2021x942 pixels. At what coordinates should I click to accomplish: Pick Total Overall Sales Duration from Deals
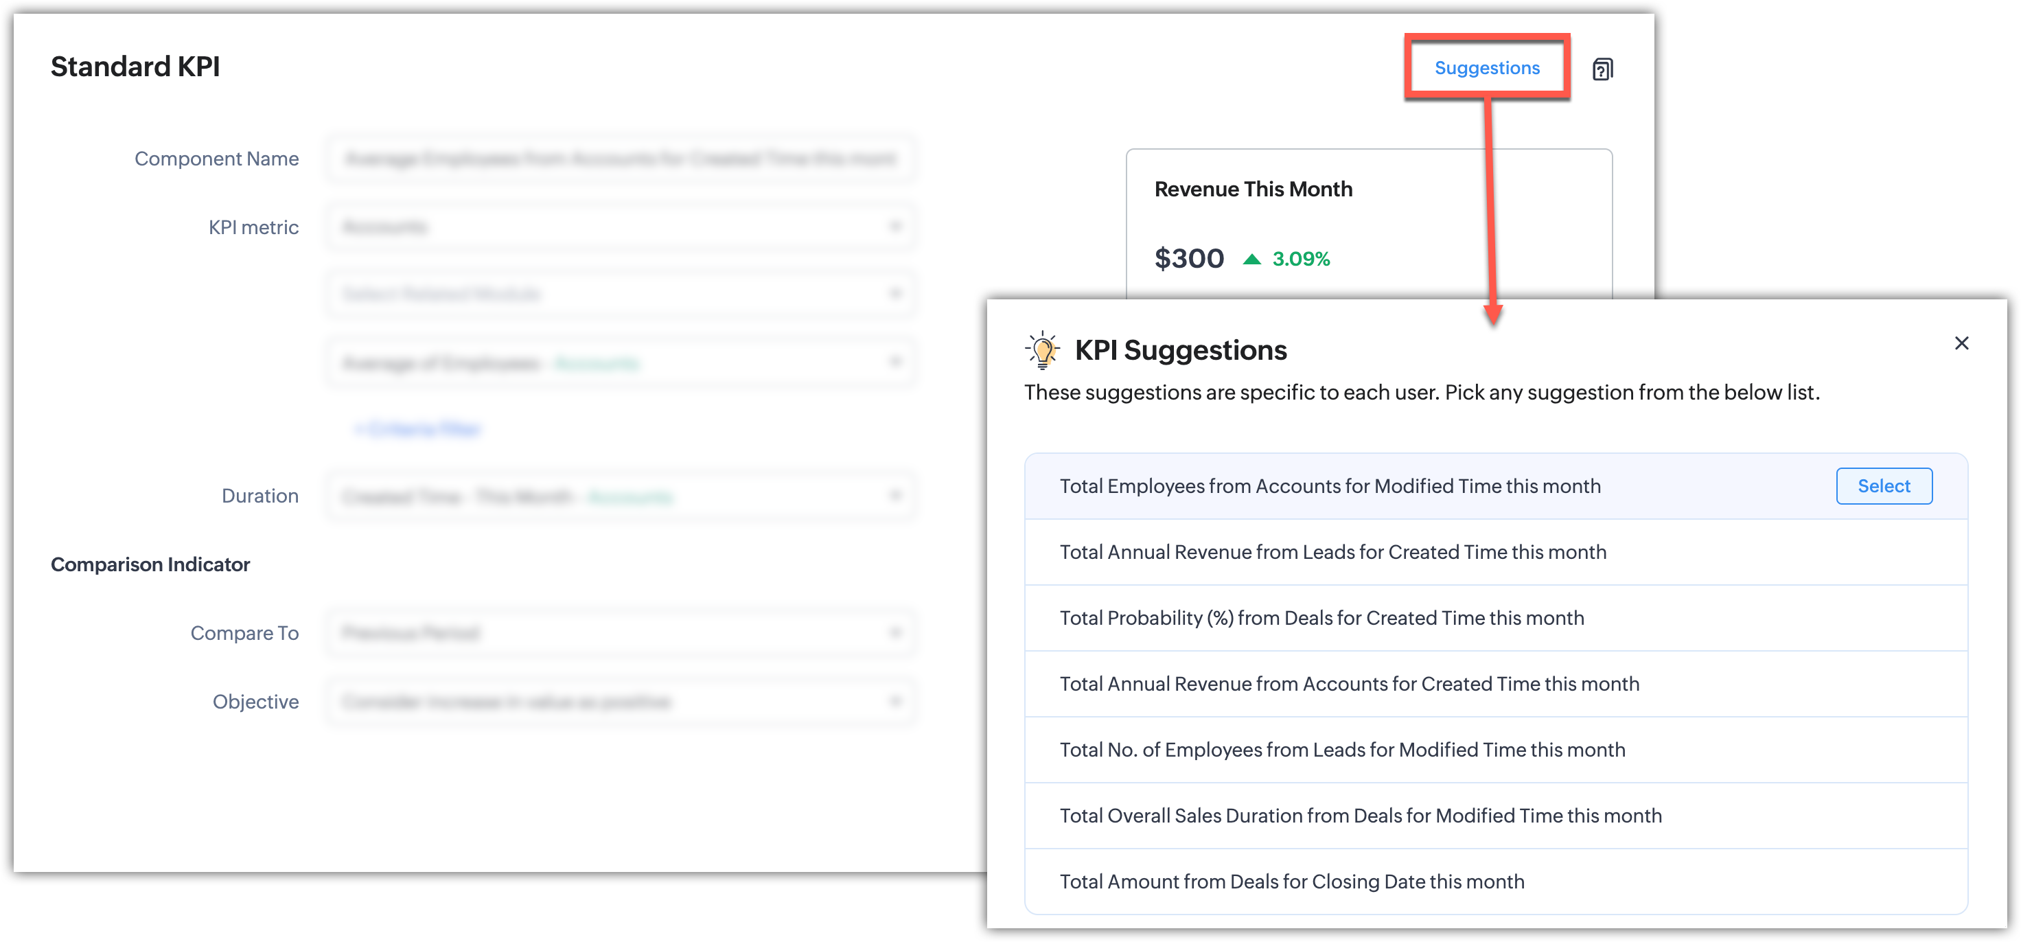click(1360, 816)
